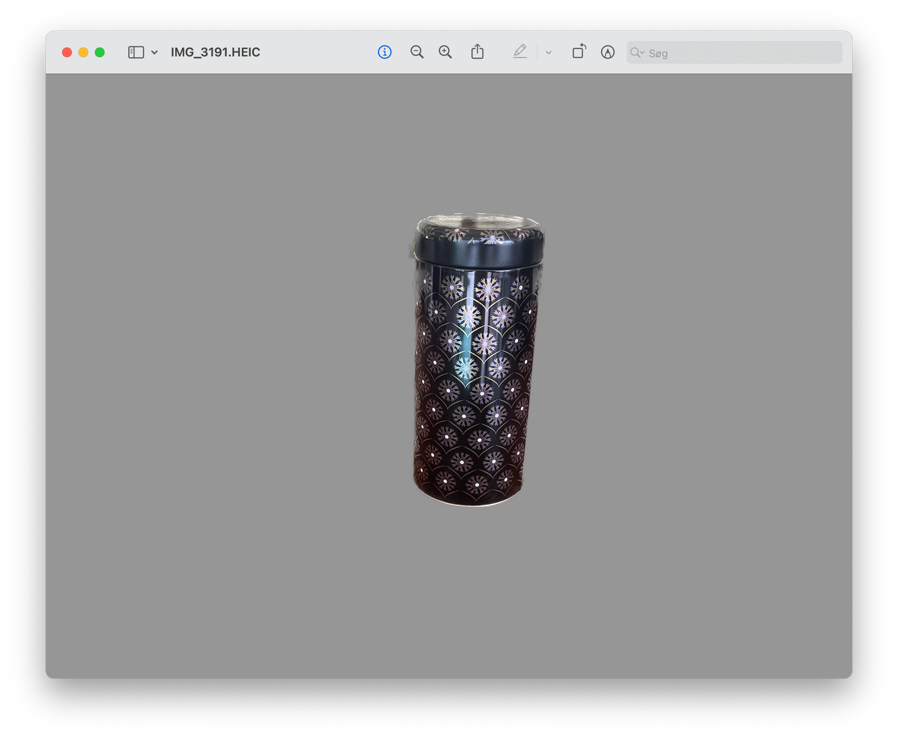Enter full screen with the green button

point(99,52)
